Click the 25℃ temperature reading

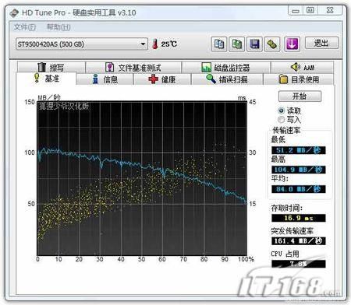coord(169,44)
